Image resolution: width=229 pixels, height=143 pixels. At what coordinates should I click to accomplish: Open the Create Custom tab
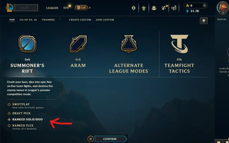click(80, 20)
